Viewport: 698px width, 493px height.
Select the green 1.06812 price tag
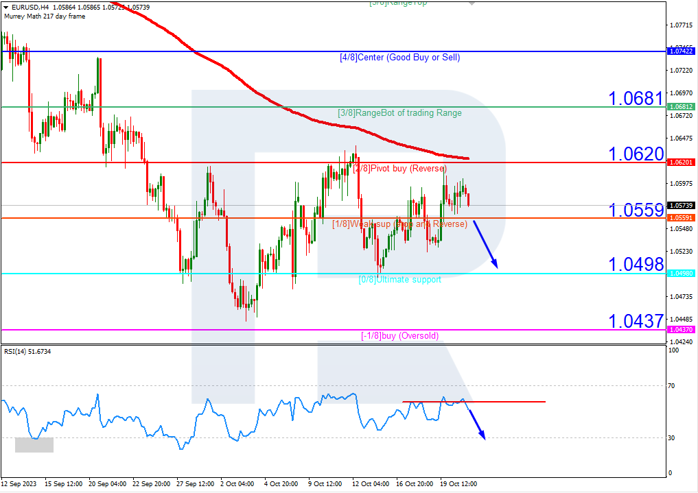(x=681, y=107)
